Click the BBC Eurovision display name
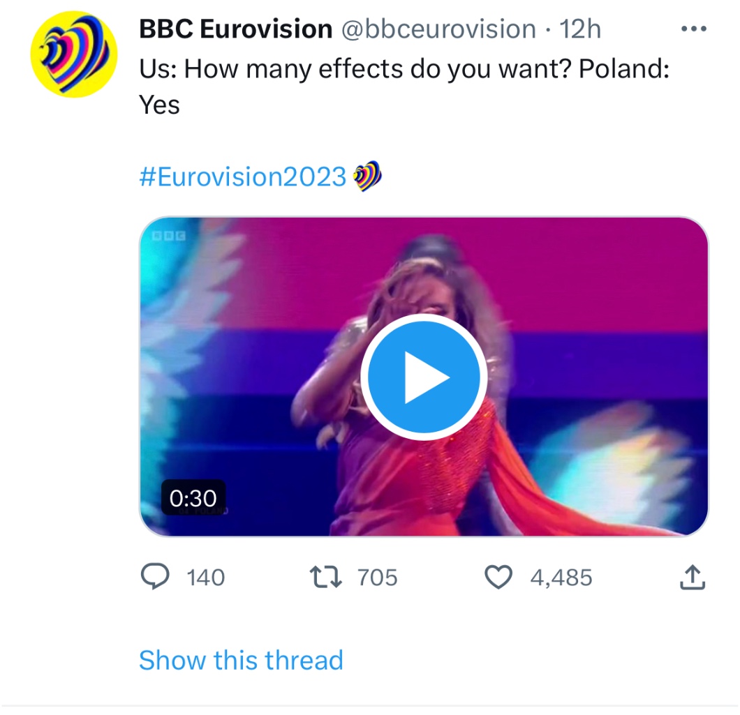 click(x=236, y=29)
